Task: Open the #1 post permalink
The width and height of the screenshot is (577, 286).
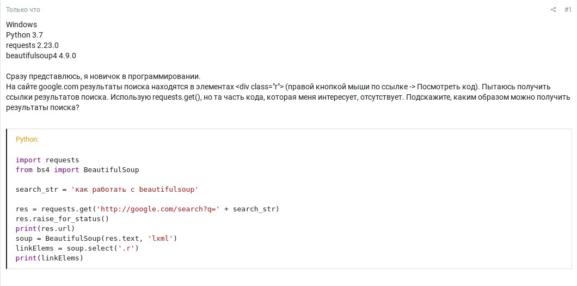Action: (568, 10)
